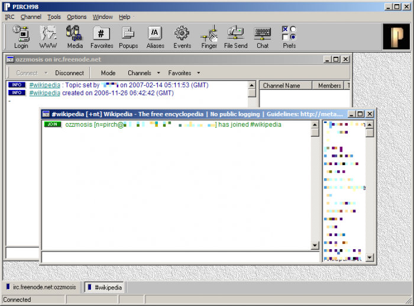Open the Media toolbar icon

tap(75, 34)
